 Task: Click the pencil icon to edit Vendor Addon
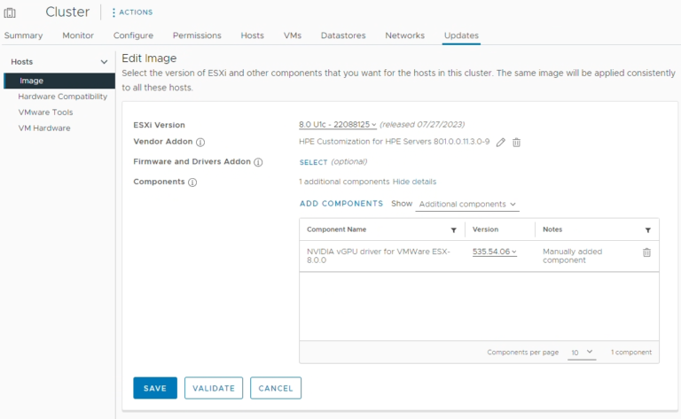click(501, 142)
